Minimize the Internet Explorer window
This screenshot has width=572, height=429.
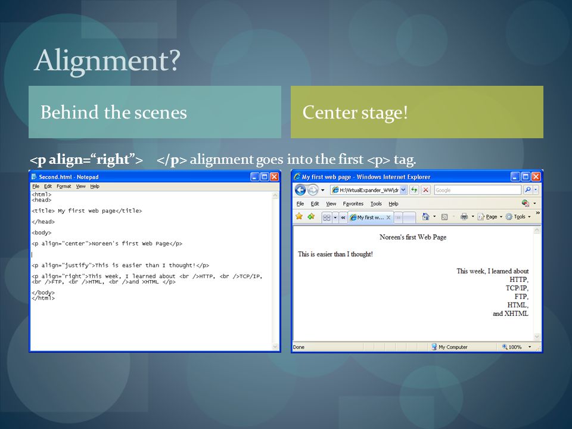click(x=515, y=177)
